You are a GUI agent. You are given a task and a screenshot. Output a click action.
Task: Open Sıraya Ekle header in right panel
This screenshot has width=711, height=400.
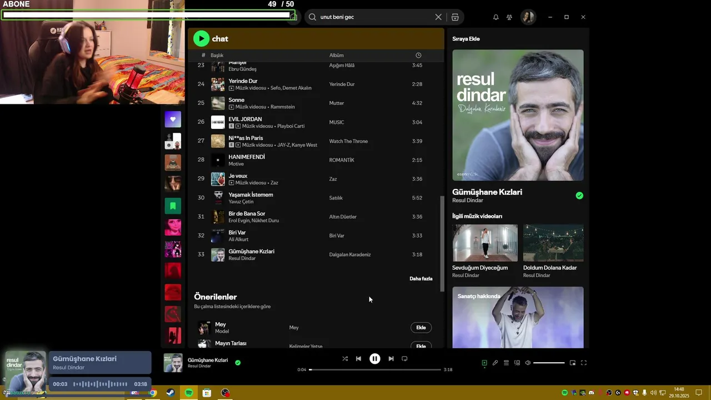tap(465, 39)
